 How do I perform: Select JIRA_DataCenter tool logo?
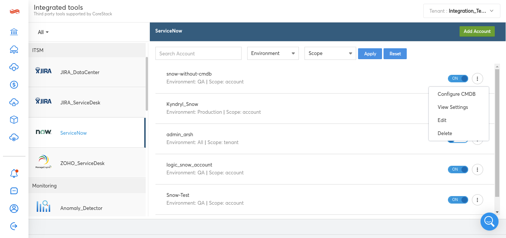point(43,71)
